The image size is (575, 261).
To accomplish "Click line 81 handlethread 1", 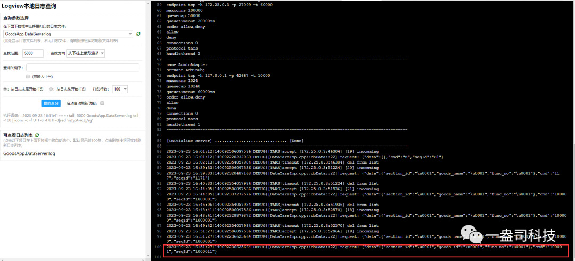I will [183, 125].
